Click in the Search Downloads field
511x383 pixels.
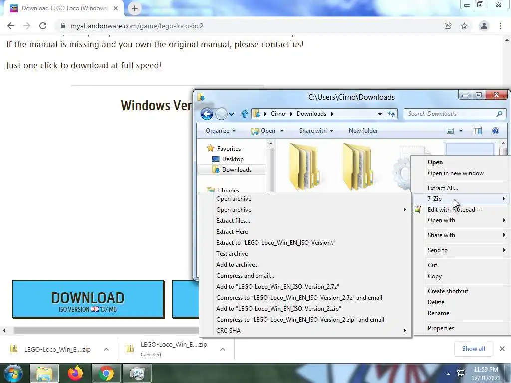pyautogui.click(x=451, y=114)
